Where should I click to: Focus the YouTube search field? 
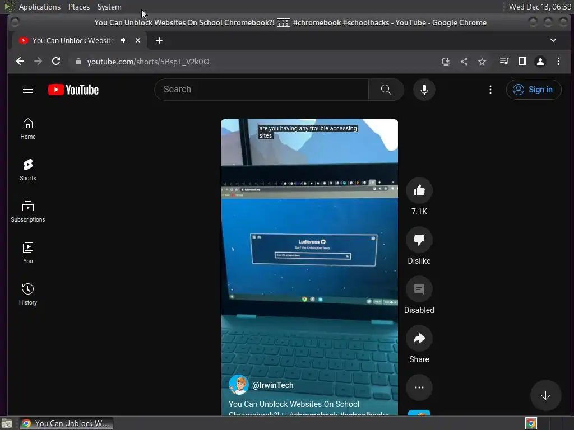261,90
